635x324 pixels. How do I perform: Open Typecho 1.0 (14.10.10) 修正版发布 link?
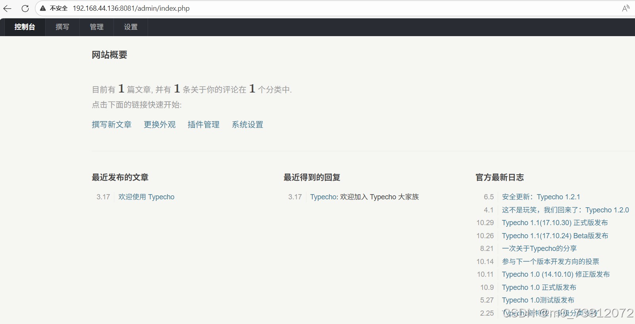[556, 274]
